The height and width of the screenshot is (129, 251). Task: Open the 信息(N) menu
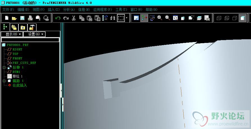[84, 10]
